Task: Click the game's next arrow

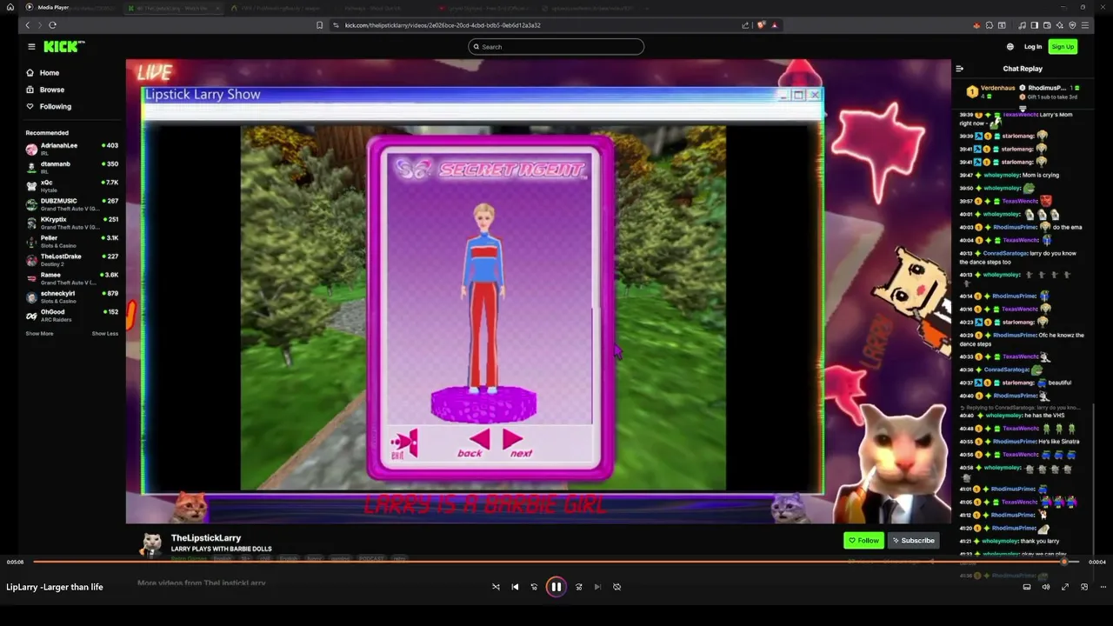Action: coord(517,443)
